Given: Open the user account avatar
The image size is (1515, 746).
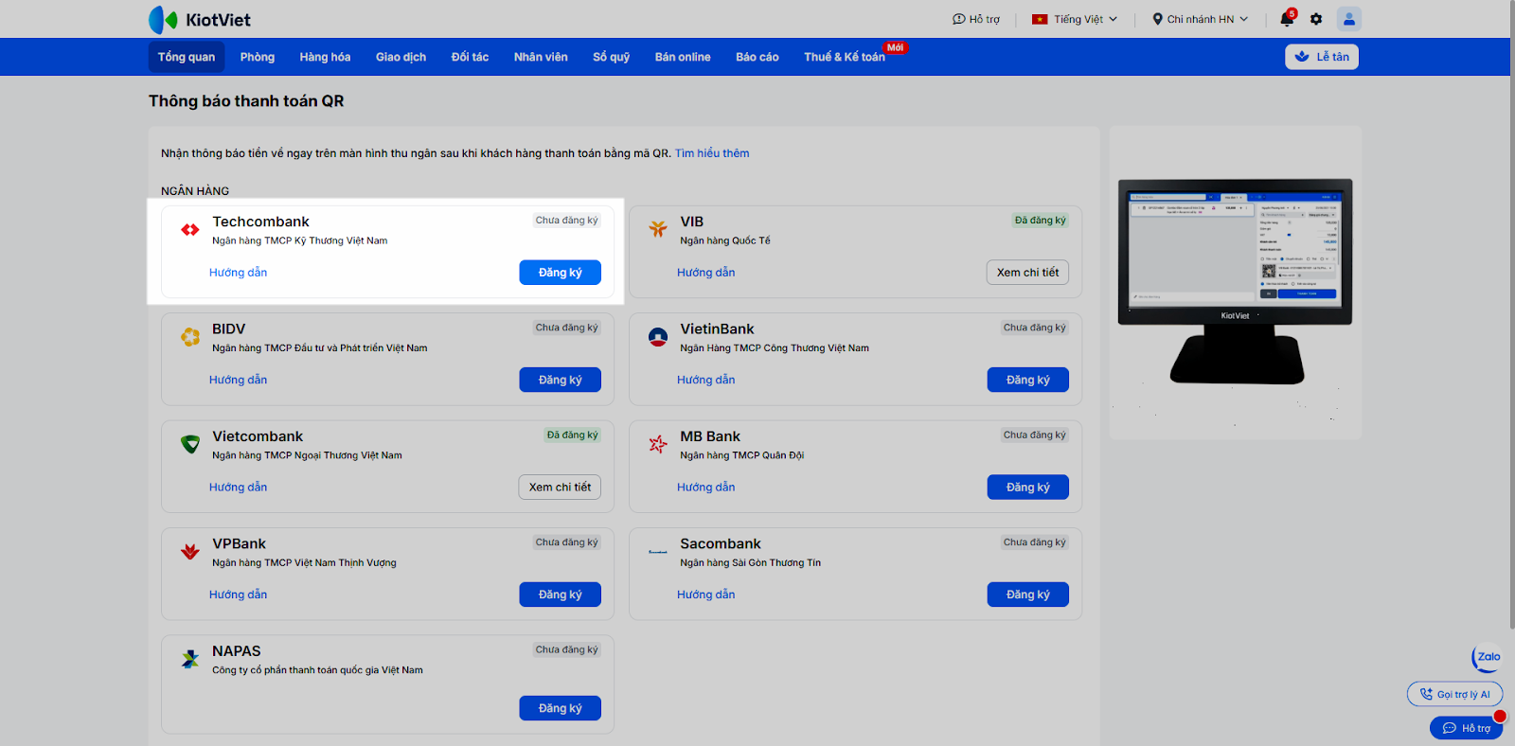Looking at the screenshot, I should click(x=1349, y=19).
